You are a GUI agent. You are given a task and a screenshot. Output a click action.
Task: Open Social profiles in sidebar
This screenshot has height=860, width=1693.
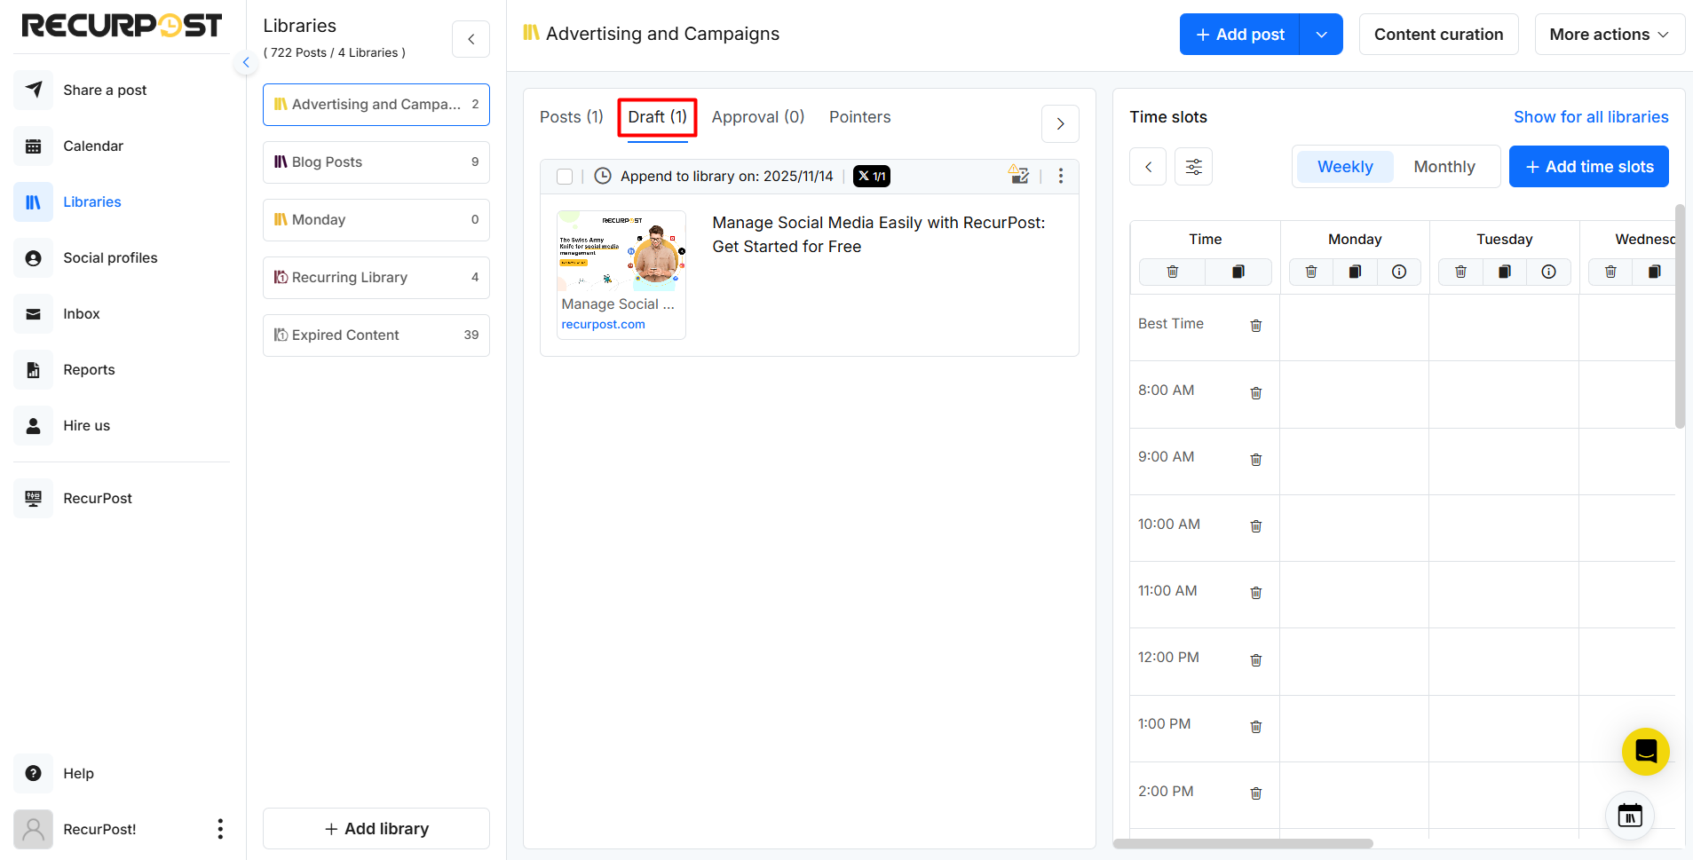[110, 257]
